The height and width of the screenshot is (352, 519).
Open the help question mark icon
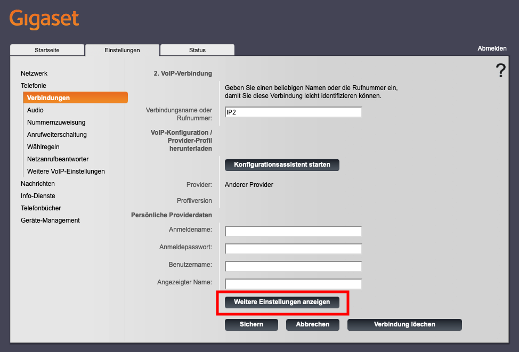point(500,70)
